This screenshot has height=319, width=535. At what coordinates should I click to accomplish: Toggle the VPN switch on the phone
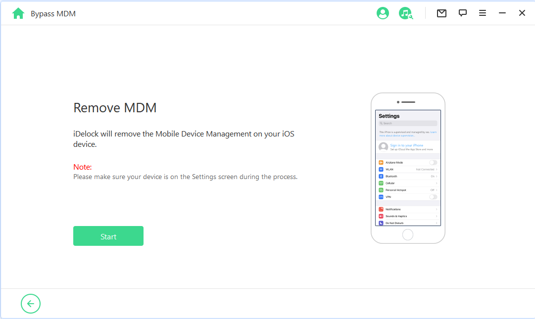(x=433, y=197)
